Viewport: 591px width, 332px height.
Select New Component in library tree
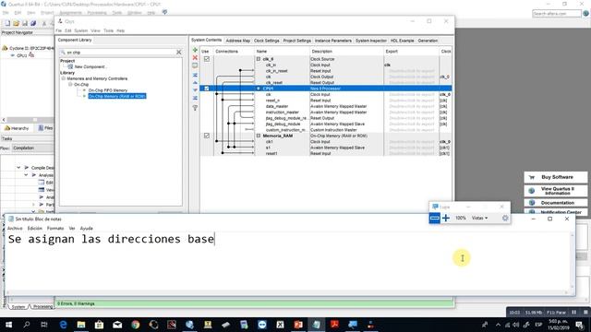(90, 66)
